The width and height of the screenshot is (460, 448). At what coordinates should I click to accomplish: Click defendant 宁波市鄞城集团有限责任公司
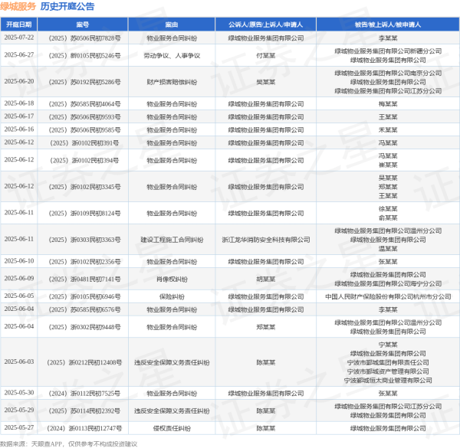(388, 362)
